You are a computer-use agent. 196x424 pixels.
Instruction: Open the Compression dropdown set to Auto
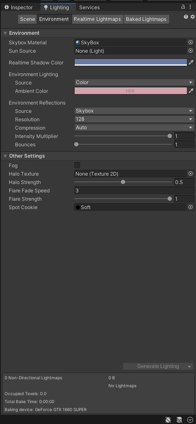[134, 128]
